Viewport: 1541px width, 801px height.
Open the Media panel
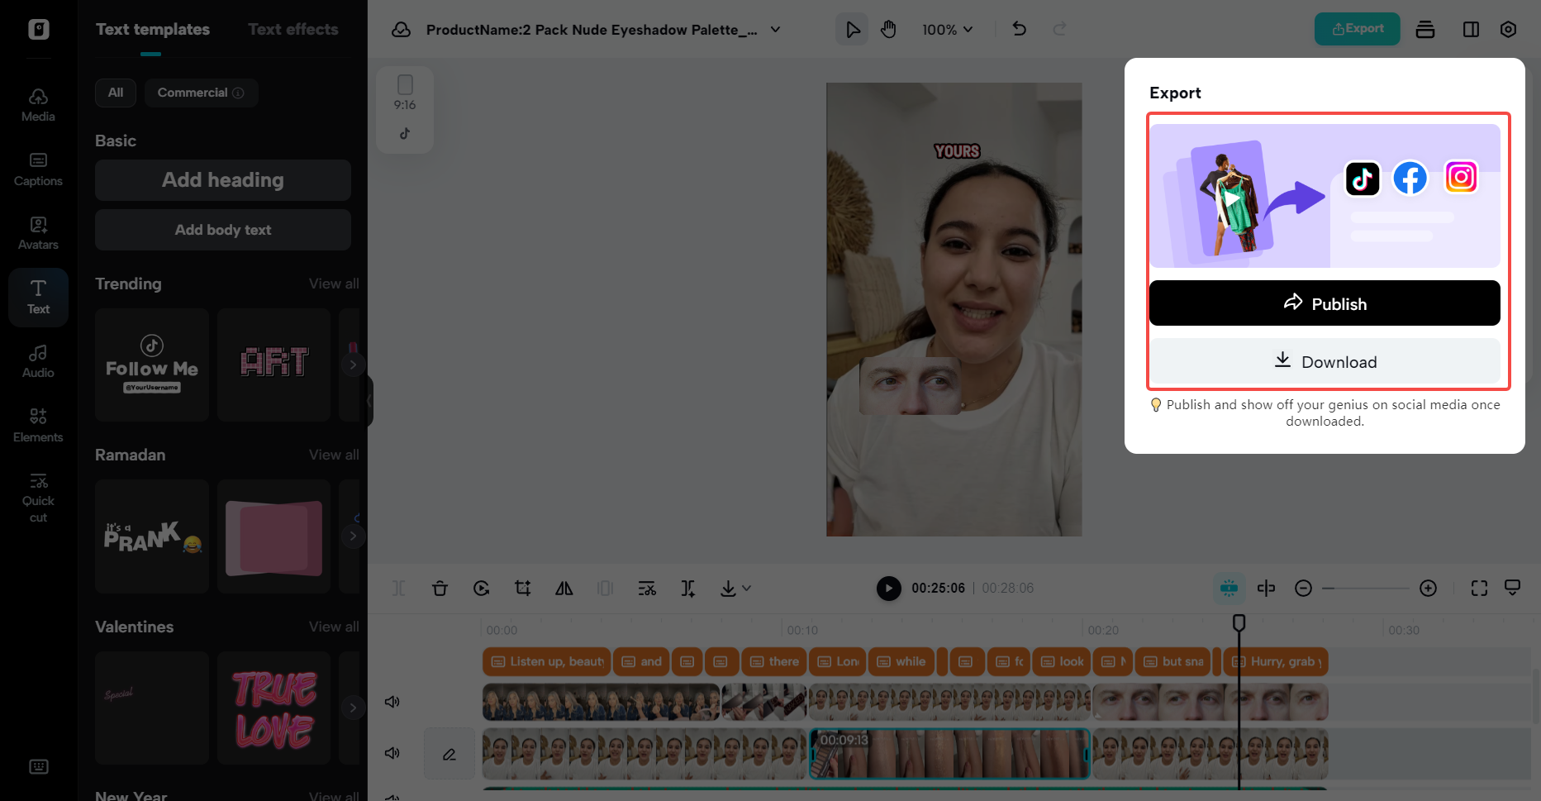click(38, 103)
